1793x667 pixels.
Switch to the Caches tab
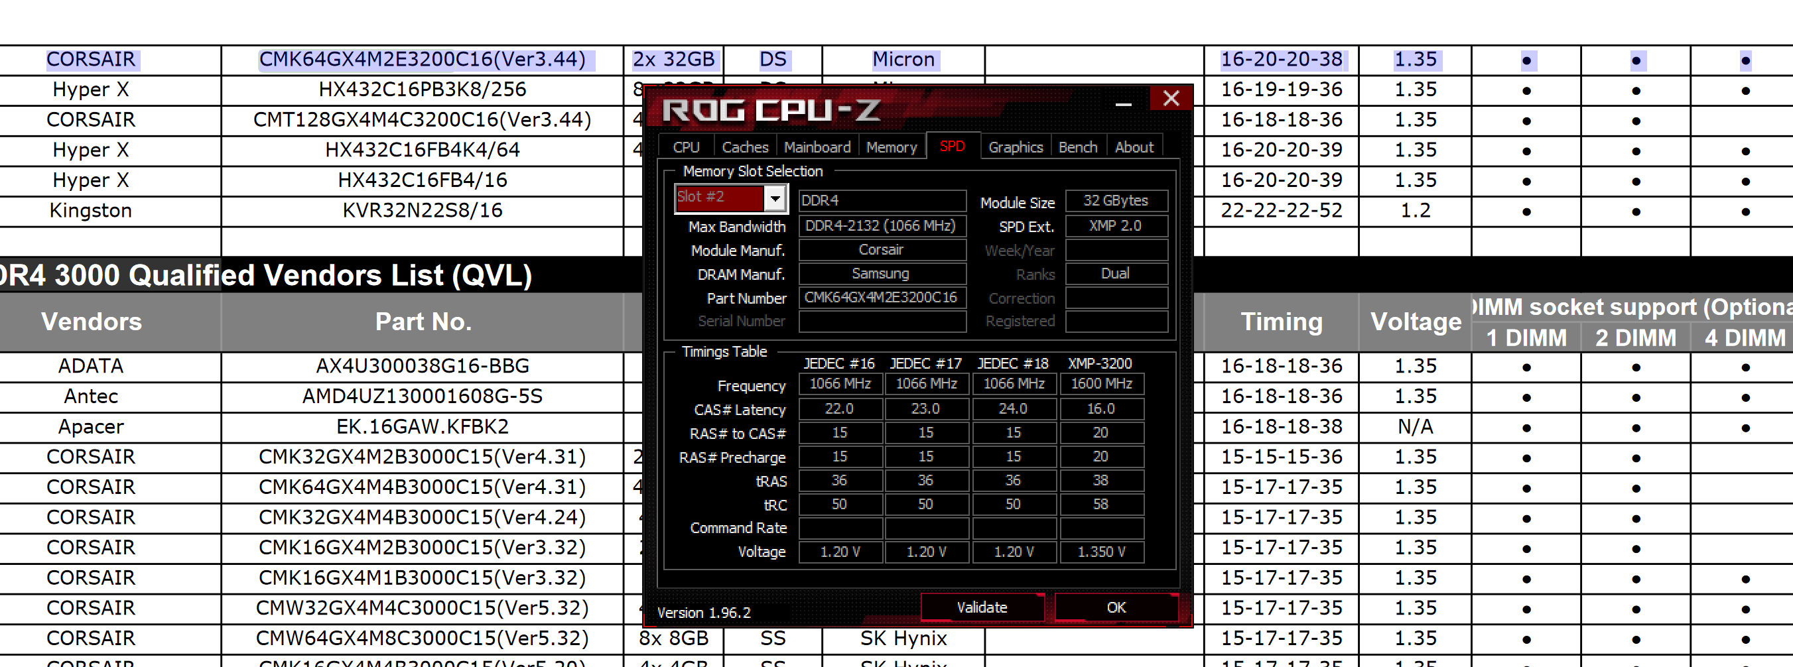745,147
